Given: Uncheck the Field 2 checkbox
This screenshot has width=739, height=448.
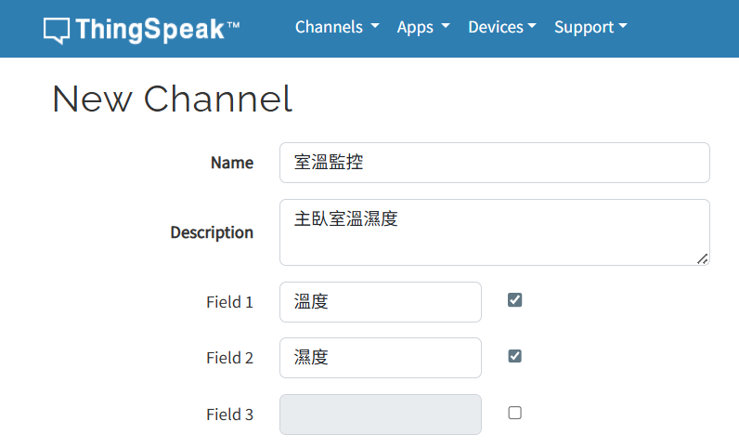Looking at the screenshot, I should 514,356.
